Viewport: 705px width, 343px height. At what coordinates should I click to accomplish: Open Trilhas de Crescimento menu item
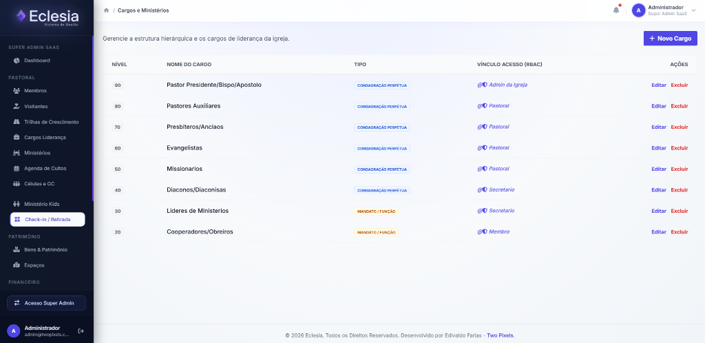pos(51,122)
